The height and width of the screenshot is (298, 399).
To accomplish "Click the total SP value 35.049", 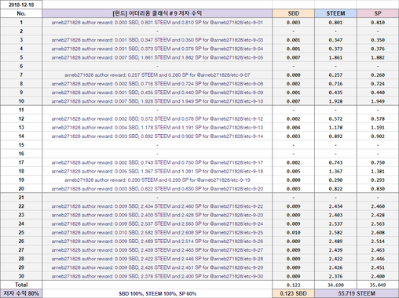I will tap(378, 285).
